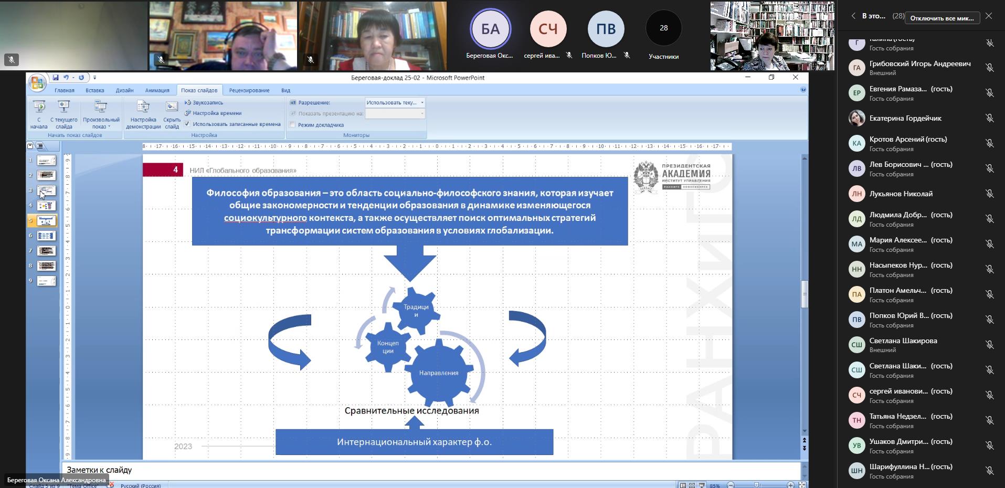Open the round Office button menu
Viewport: 1005px width, 488px height.
tap(37, 83)
